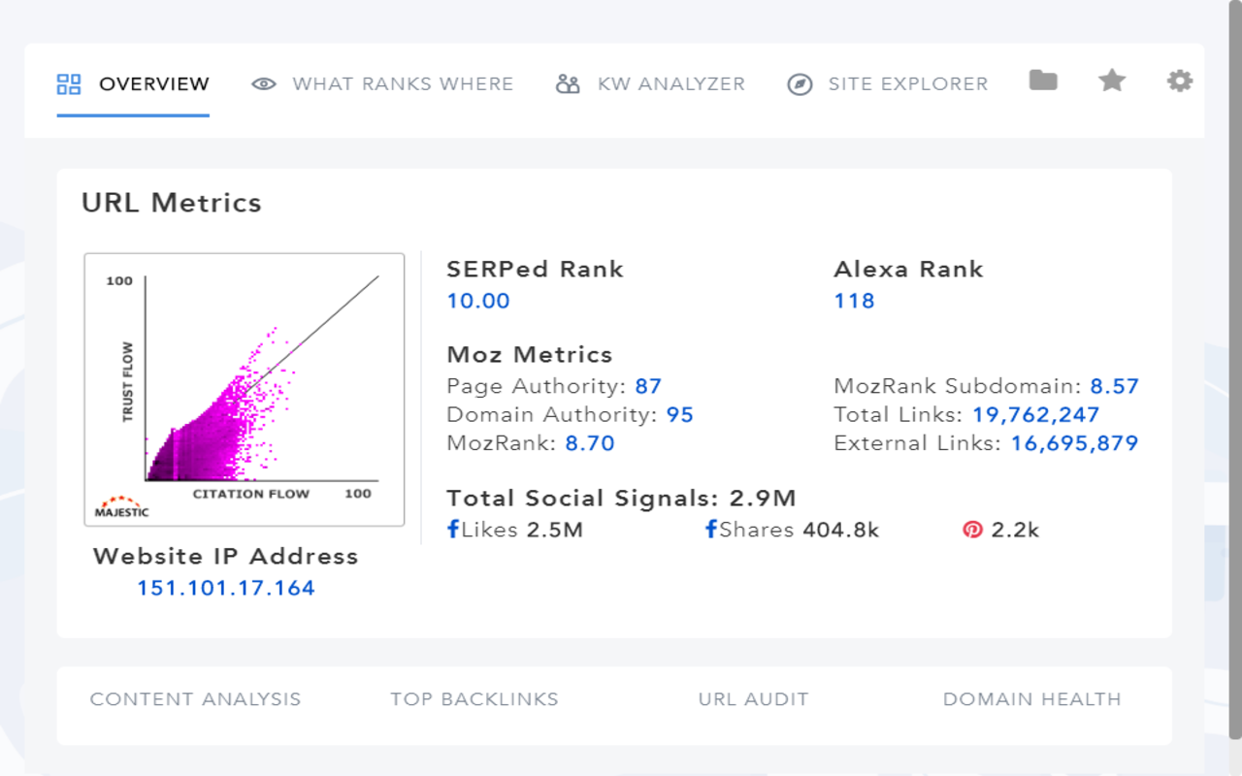Open the KW Analyzer tab

pyautogui.click(x=670, y=84)
